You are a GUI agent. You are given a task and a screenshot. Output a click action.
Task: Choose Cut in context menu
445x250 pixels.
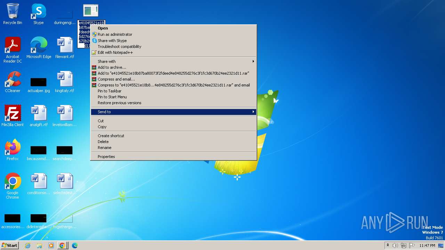tap(173, 121)
